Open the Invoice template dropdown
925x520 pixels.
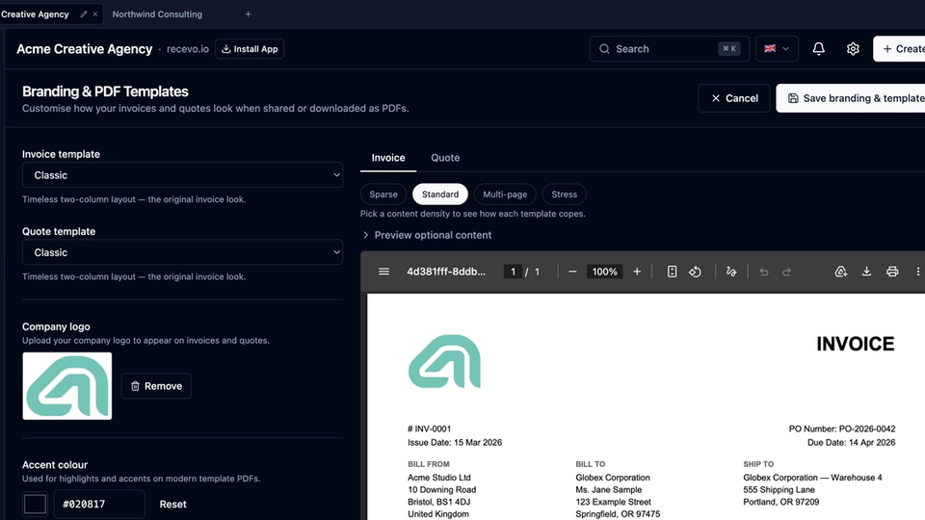(182, 175)
